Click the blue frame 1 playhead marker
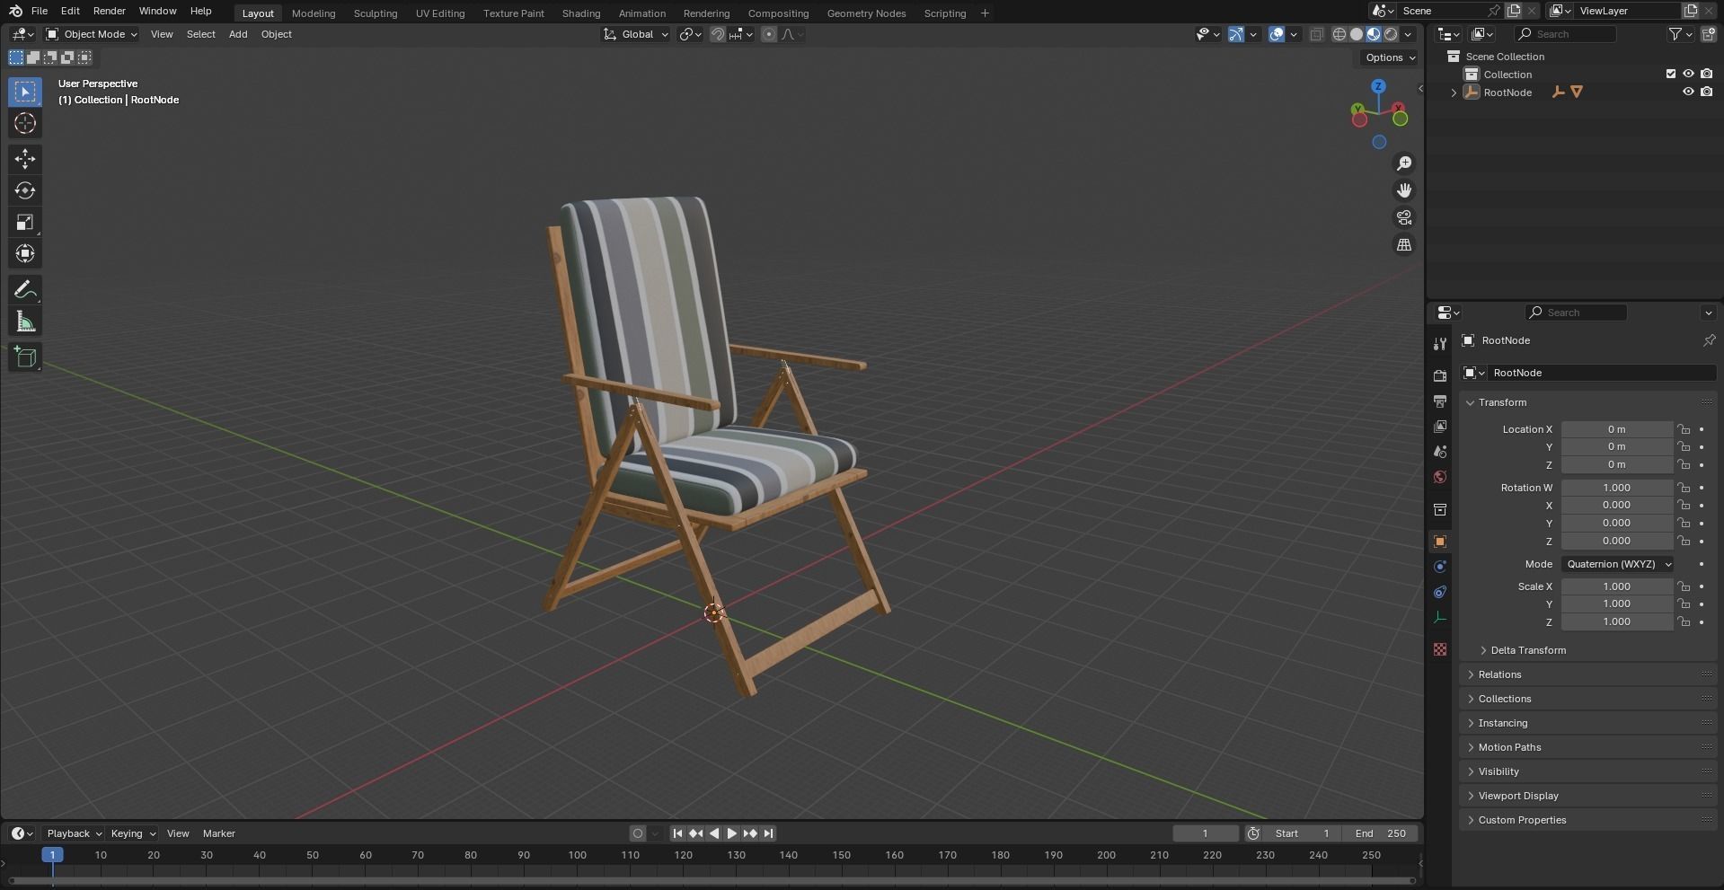This screenshot has width=1724, height=890. (52, 855)
